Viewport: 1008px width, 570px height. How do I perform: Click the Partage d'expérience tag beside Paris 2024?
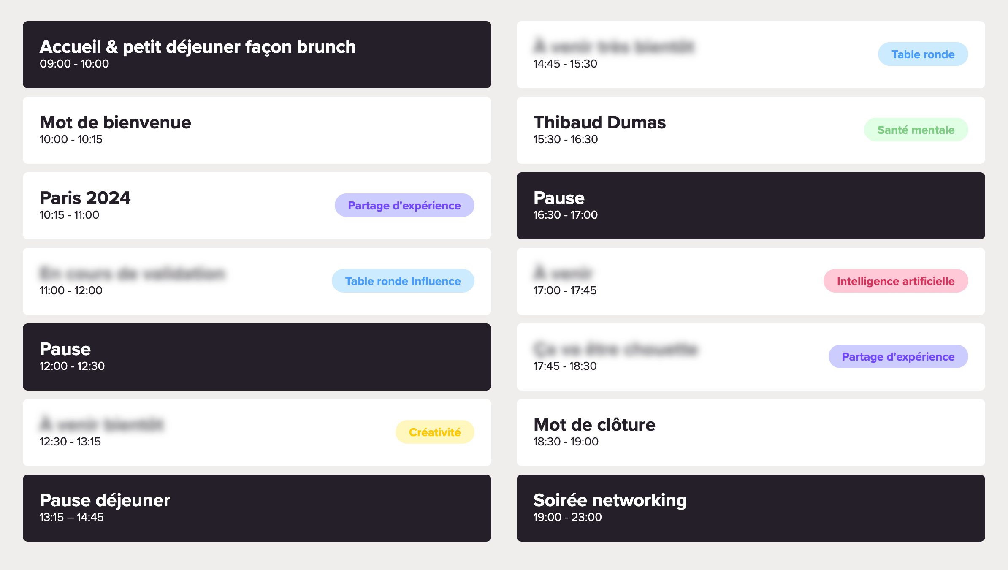[404, 206]
